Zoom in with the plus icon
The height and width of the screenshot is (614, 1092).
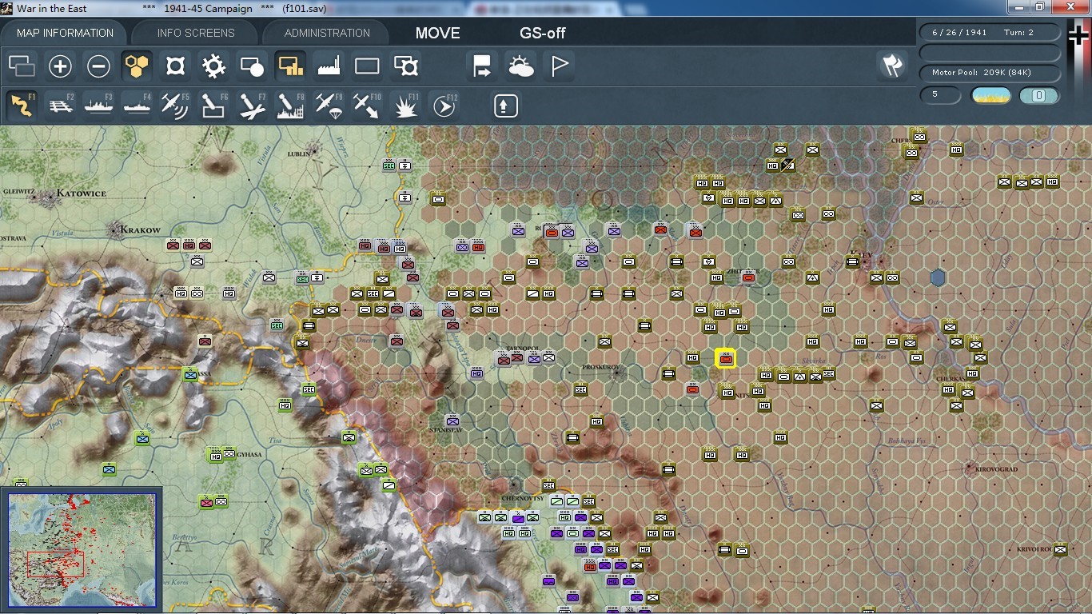click(x=60, y=66)
